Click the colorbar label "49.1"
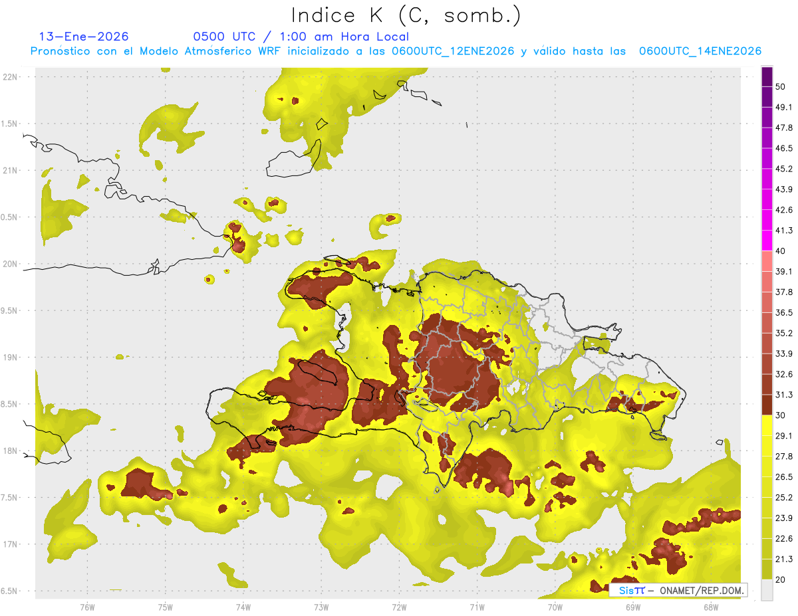The height and width of the screenshot is (616, 798). coord(783,108)
